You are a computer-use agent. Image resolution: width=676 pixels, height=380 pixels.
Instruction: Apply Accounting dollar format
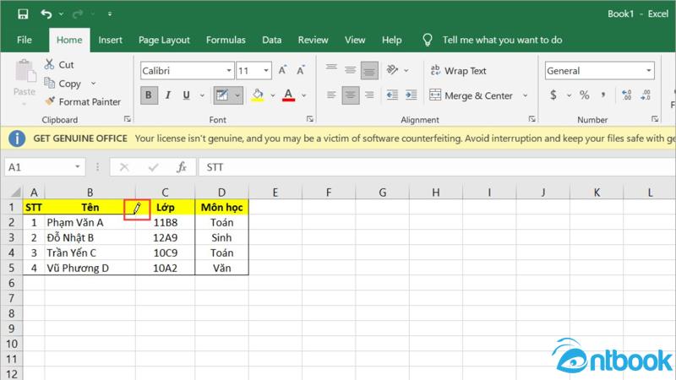click(x=553, y=95)
